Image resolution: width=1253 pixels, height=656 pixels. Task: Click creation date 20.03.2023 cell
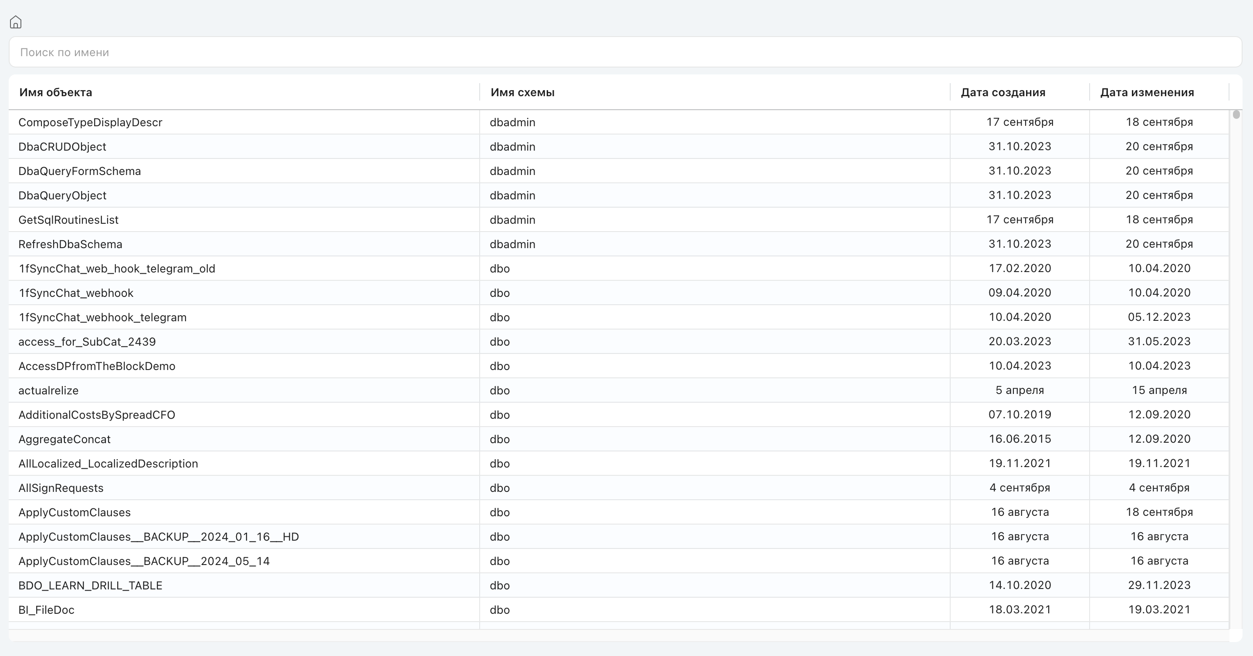(1019, 341)
